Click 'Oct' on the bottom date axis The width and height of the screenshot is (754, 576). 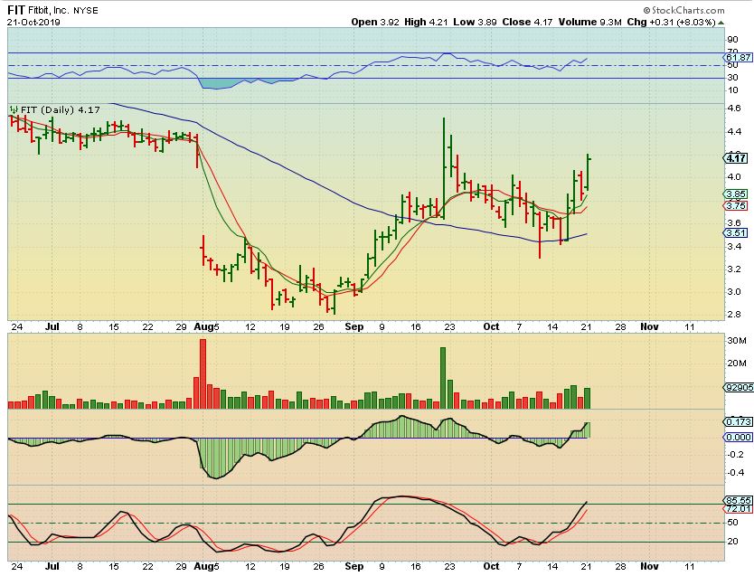pyautogui.click(x=491, y=566)
